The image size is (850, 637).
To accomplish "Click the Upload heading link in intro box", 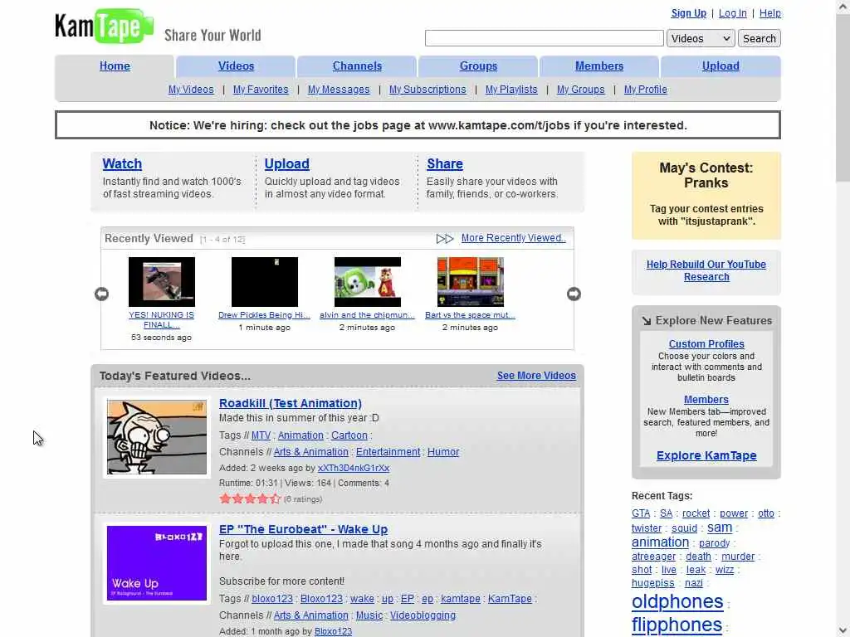I will pyautogui.click(x=286, y=163).
